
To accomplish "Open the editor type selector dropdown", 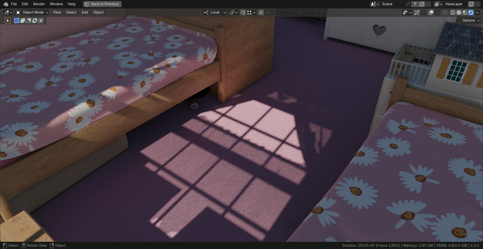I will [x=8, y=12].
